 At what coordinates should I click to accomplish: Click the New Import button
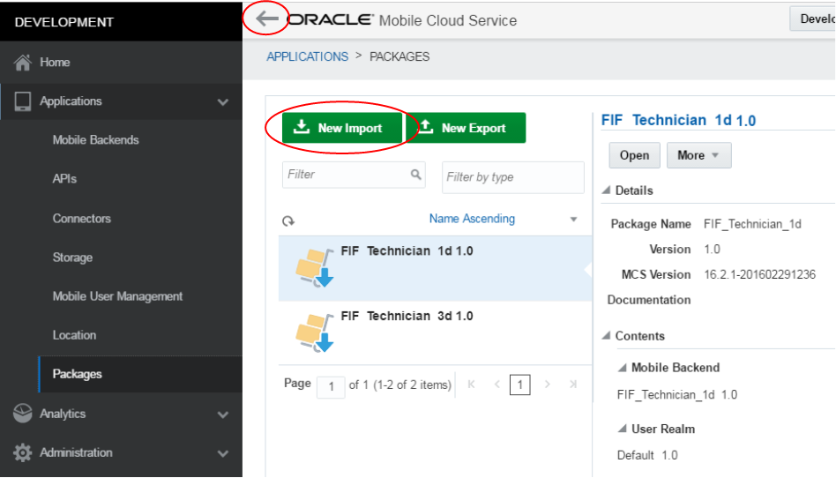pyautogui.click(x=342, y=128)
